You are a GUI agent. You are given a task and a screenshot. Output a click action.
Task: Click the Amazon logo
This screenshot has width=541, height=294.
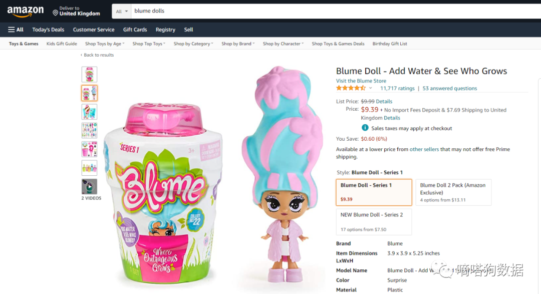point(25,12)
